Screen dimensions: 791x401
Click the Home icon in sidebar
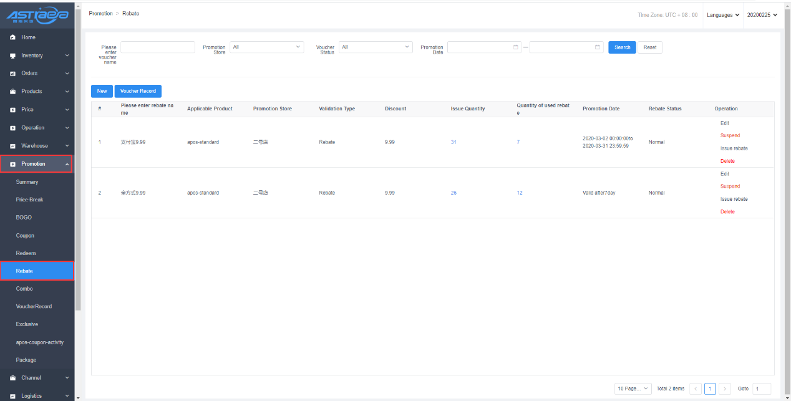12,37
